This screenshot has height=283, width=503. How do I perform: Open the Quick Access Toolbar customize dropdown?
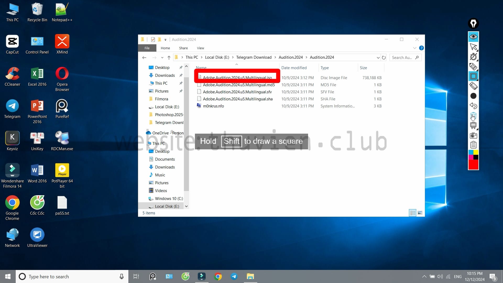click(x=165, y=40)
